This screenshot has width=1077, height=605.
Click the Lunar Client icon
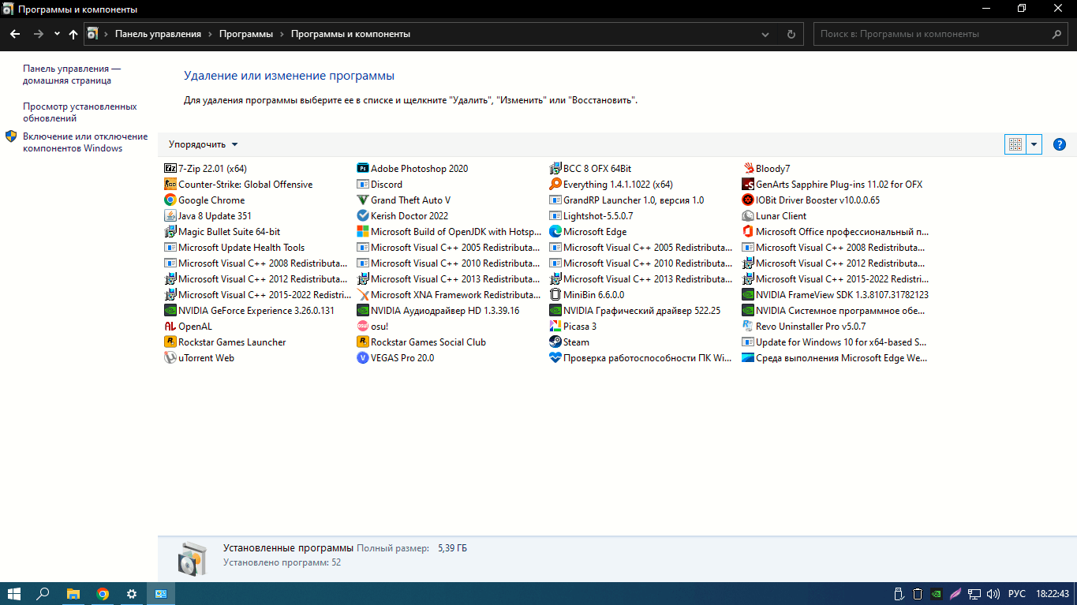[748, 216]
